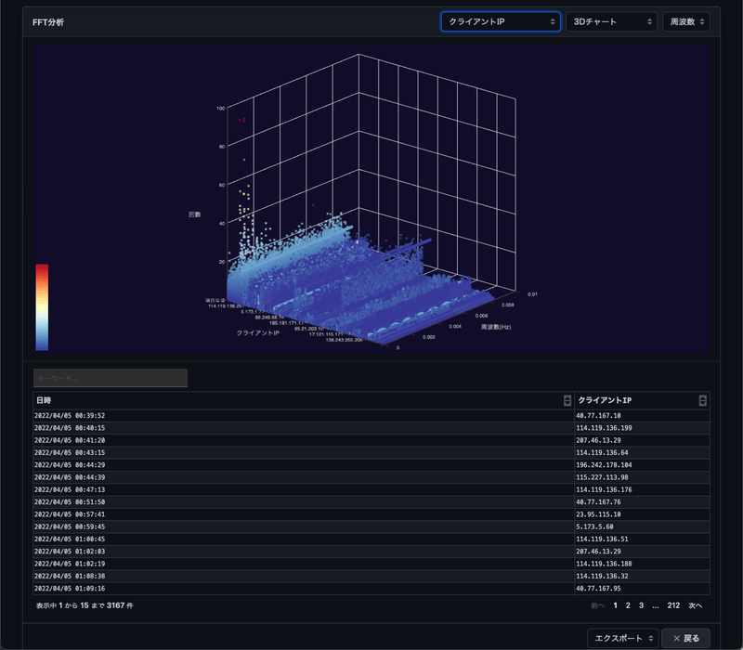Open the エクスポート export menu
The height and width of the screenshot is (650, 743).
(621, 638)
